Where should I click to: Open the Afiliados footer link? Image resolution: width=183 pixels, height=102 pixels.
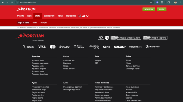coord(129,90)
